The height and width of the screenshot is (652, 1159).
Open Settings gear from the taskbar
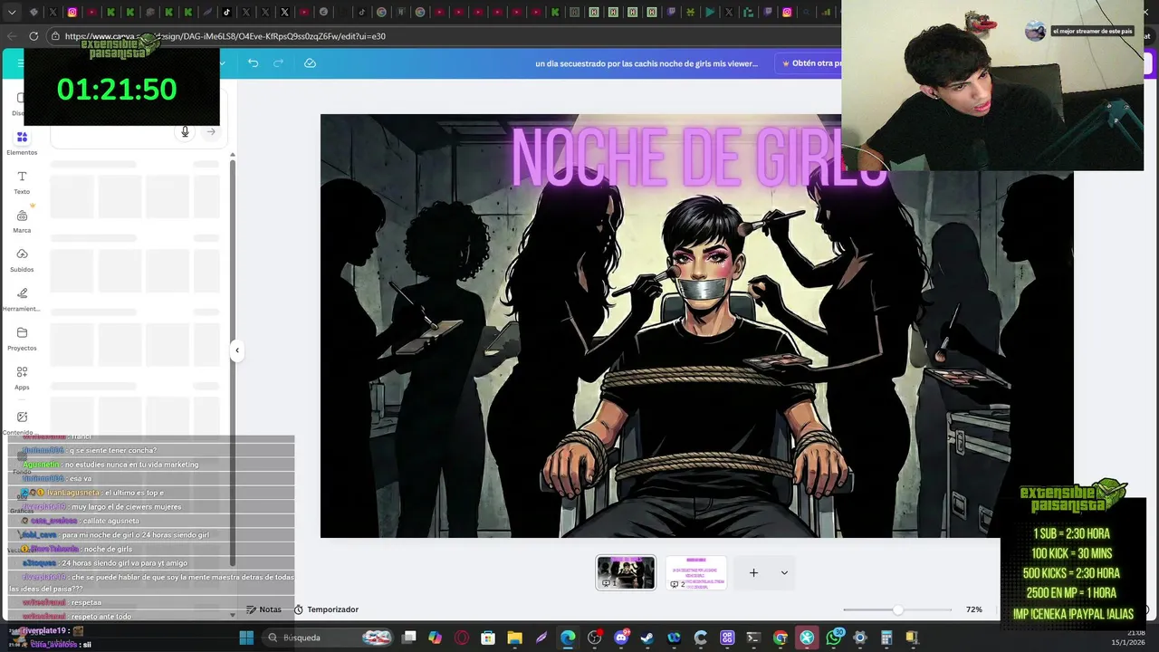tap(859, 638)
